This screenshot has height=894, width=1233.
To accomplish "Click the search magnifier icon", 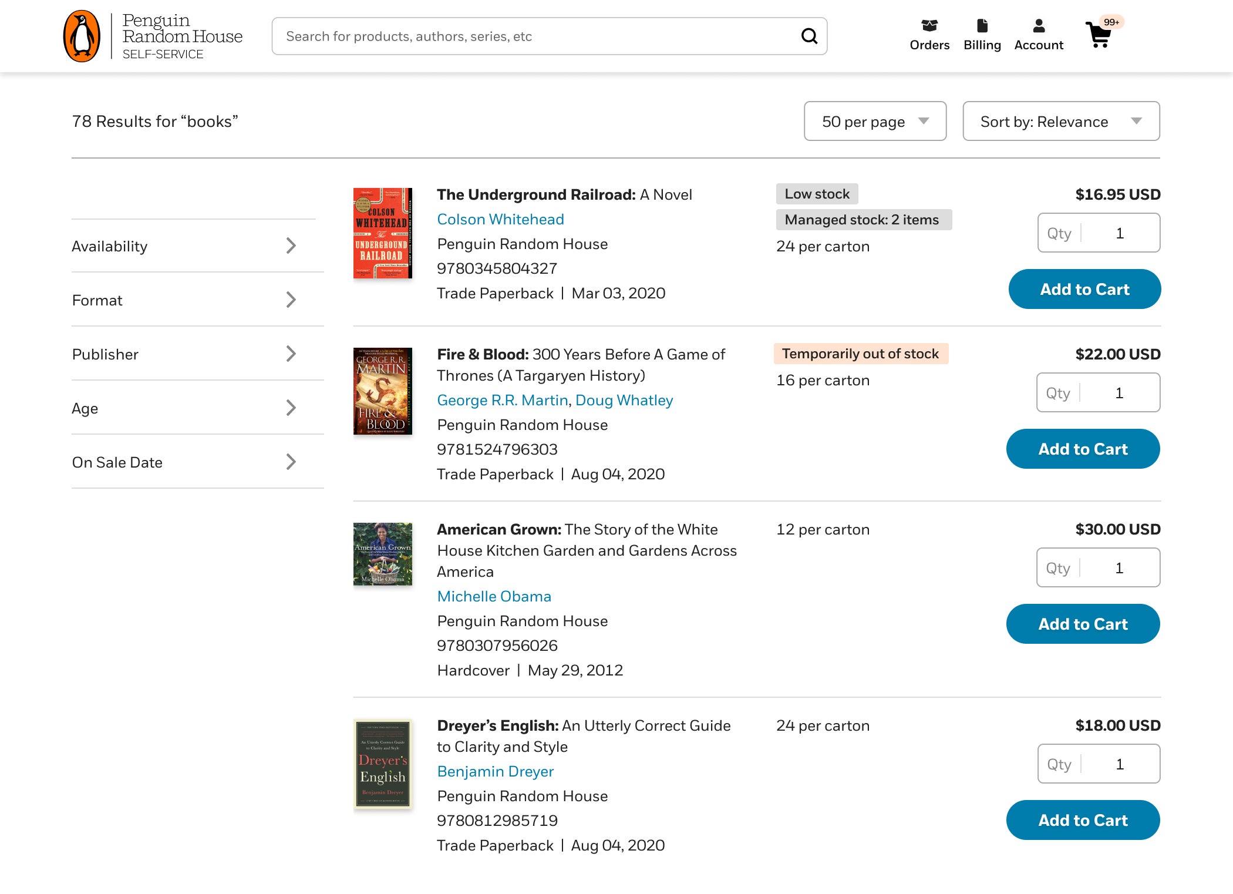I will click(x=809, y=36).
